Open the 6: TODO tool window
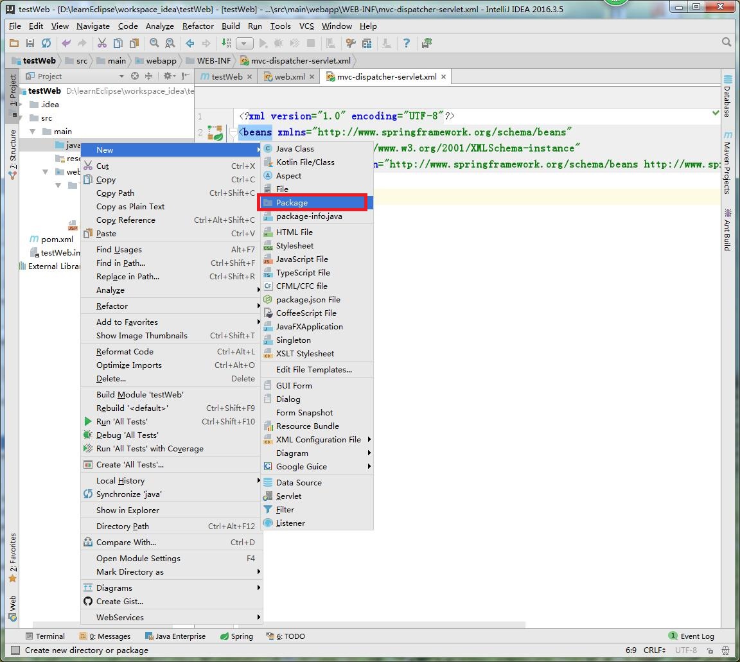This screenshot has height=662, width=740. click(x=286, y=636)
